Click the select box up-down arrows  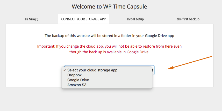pyautogui.click(x=152, y=70)
